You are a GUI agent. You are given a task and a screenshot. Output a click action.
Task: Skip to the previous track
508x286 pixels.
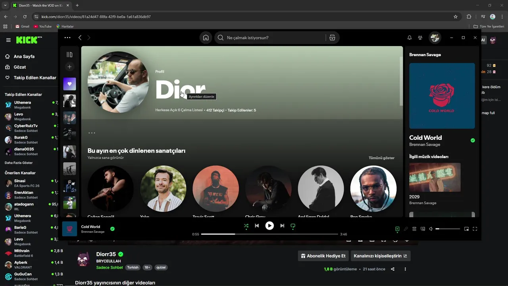(257, 226)
